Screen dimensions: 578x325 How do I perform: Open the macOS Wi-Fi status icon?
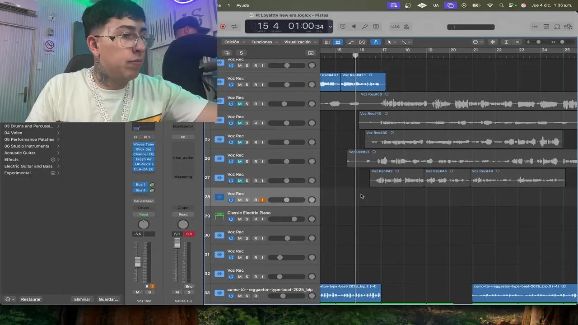[x=490, y=5]
